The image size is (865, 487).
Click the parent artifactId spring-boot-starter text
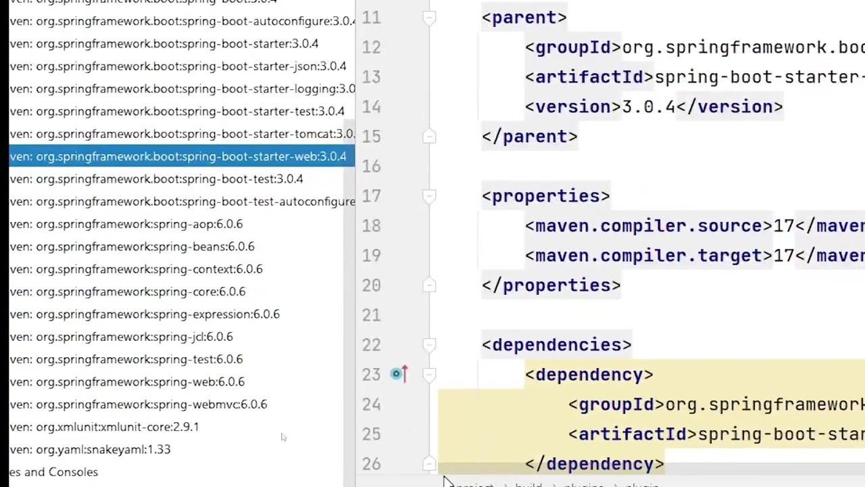[760, 77]
